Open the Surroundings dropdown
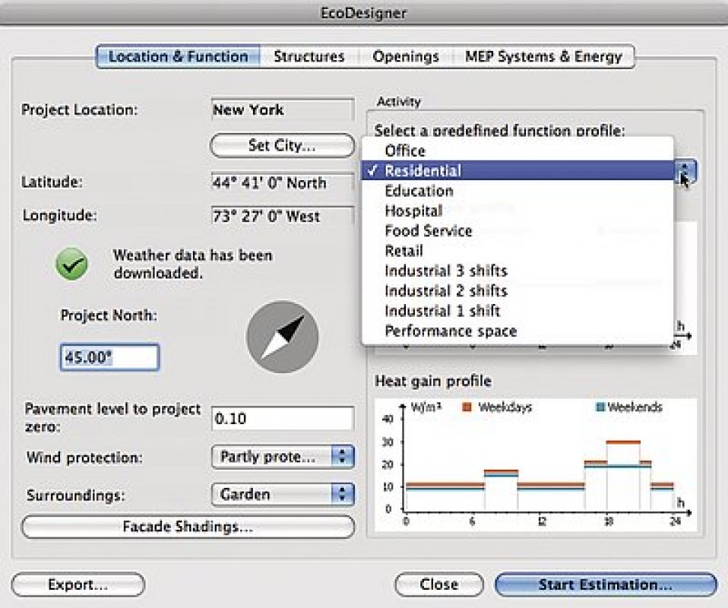The height and width of the screenshot is (608, 728). pyautogui.click(x=282, y=494)
